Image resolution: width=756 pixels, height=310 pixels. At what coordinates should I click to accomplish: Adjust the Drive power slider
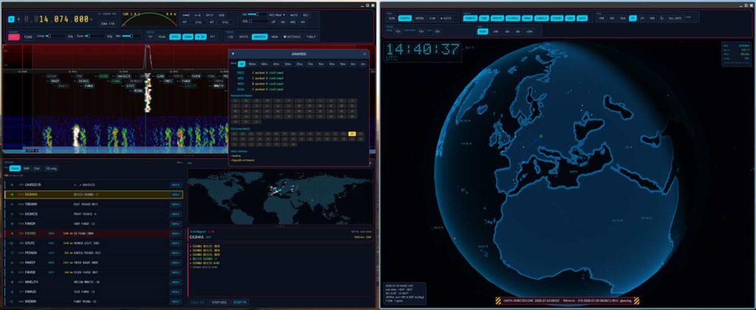pyautogui.click(x=55, y=36)
